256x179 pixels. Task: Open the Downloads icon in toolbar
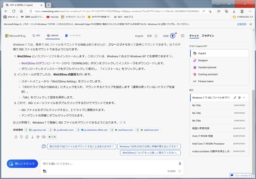[234, 11]
